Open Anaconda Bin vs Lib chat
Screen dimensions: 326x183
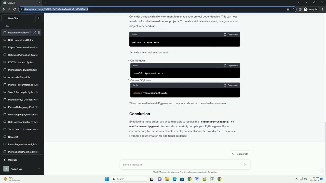22,77
